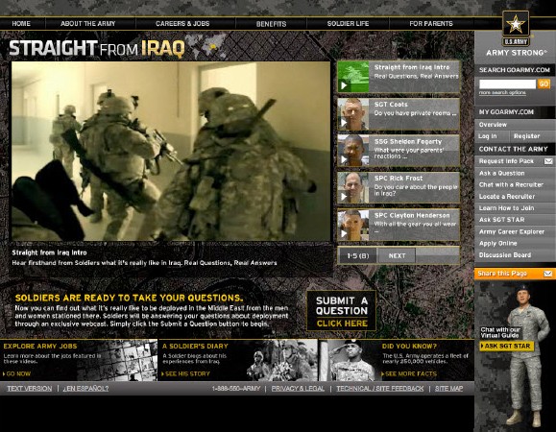Play SPC Rick Frost video
Viewport: 556px width, 432px height.
tap(399, 187)
